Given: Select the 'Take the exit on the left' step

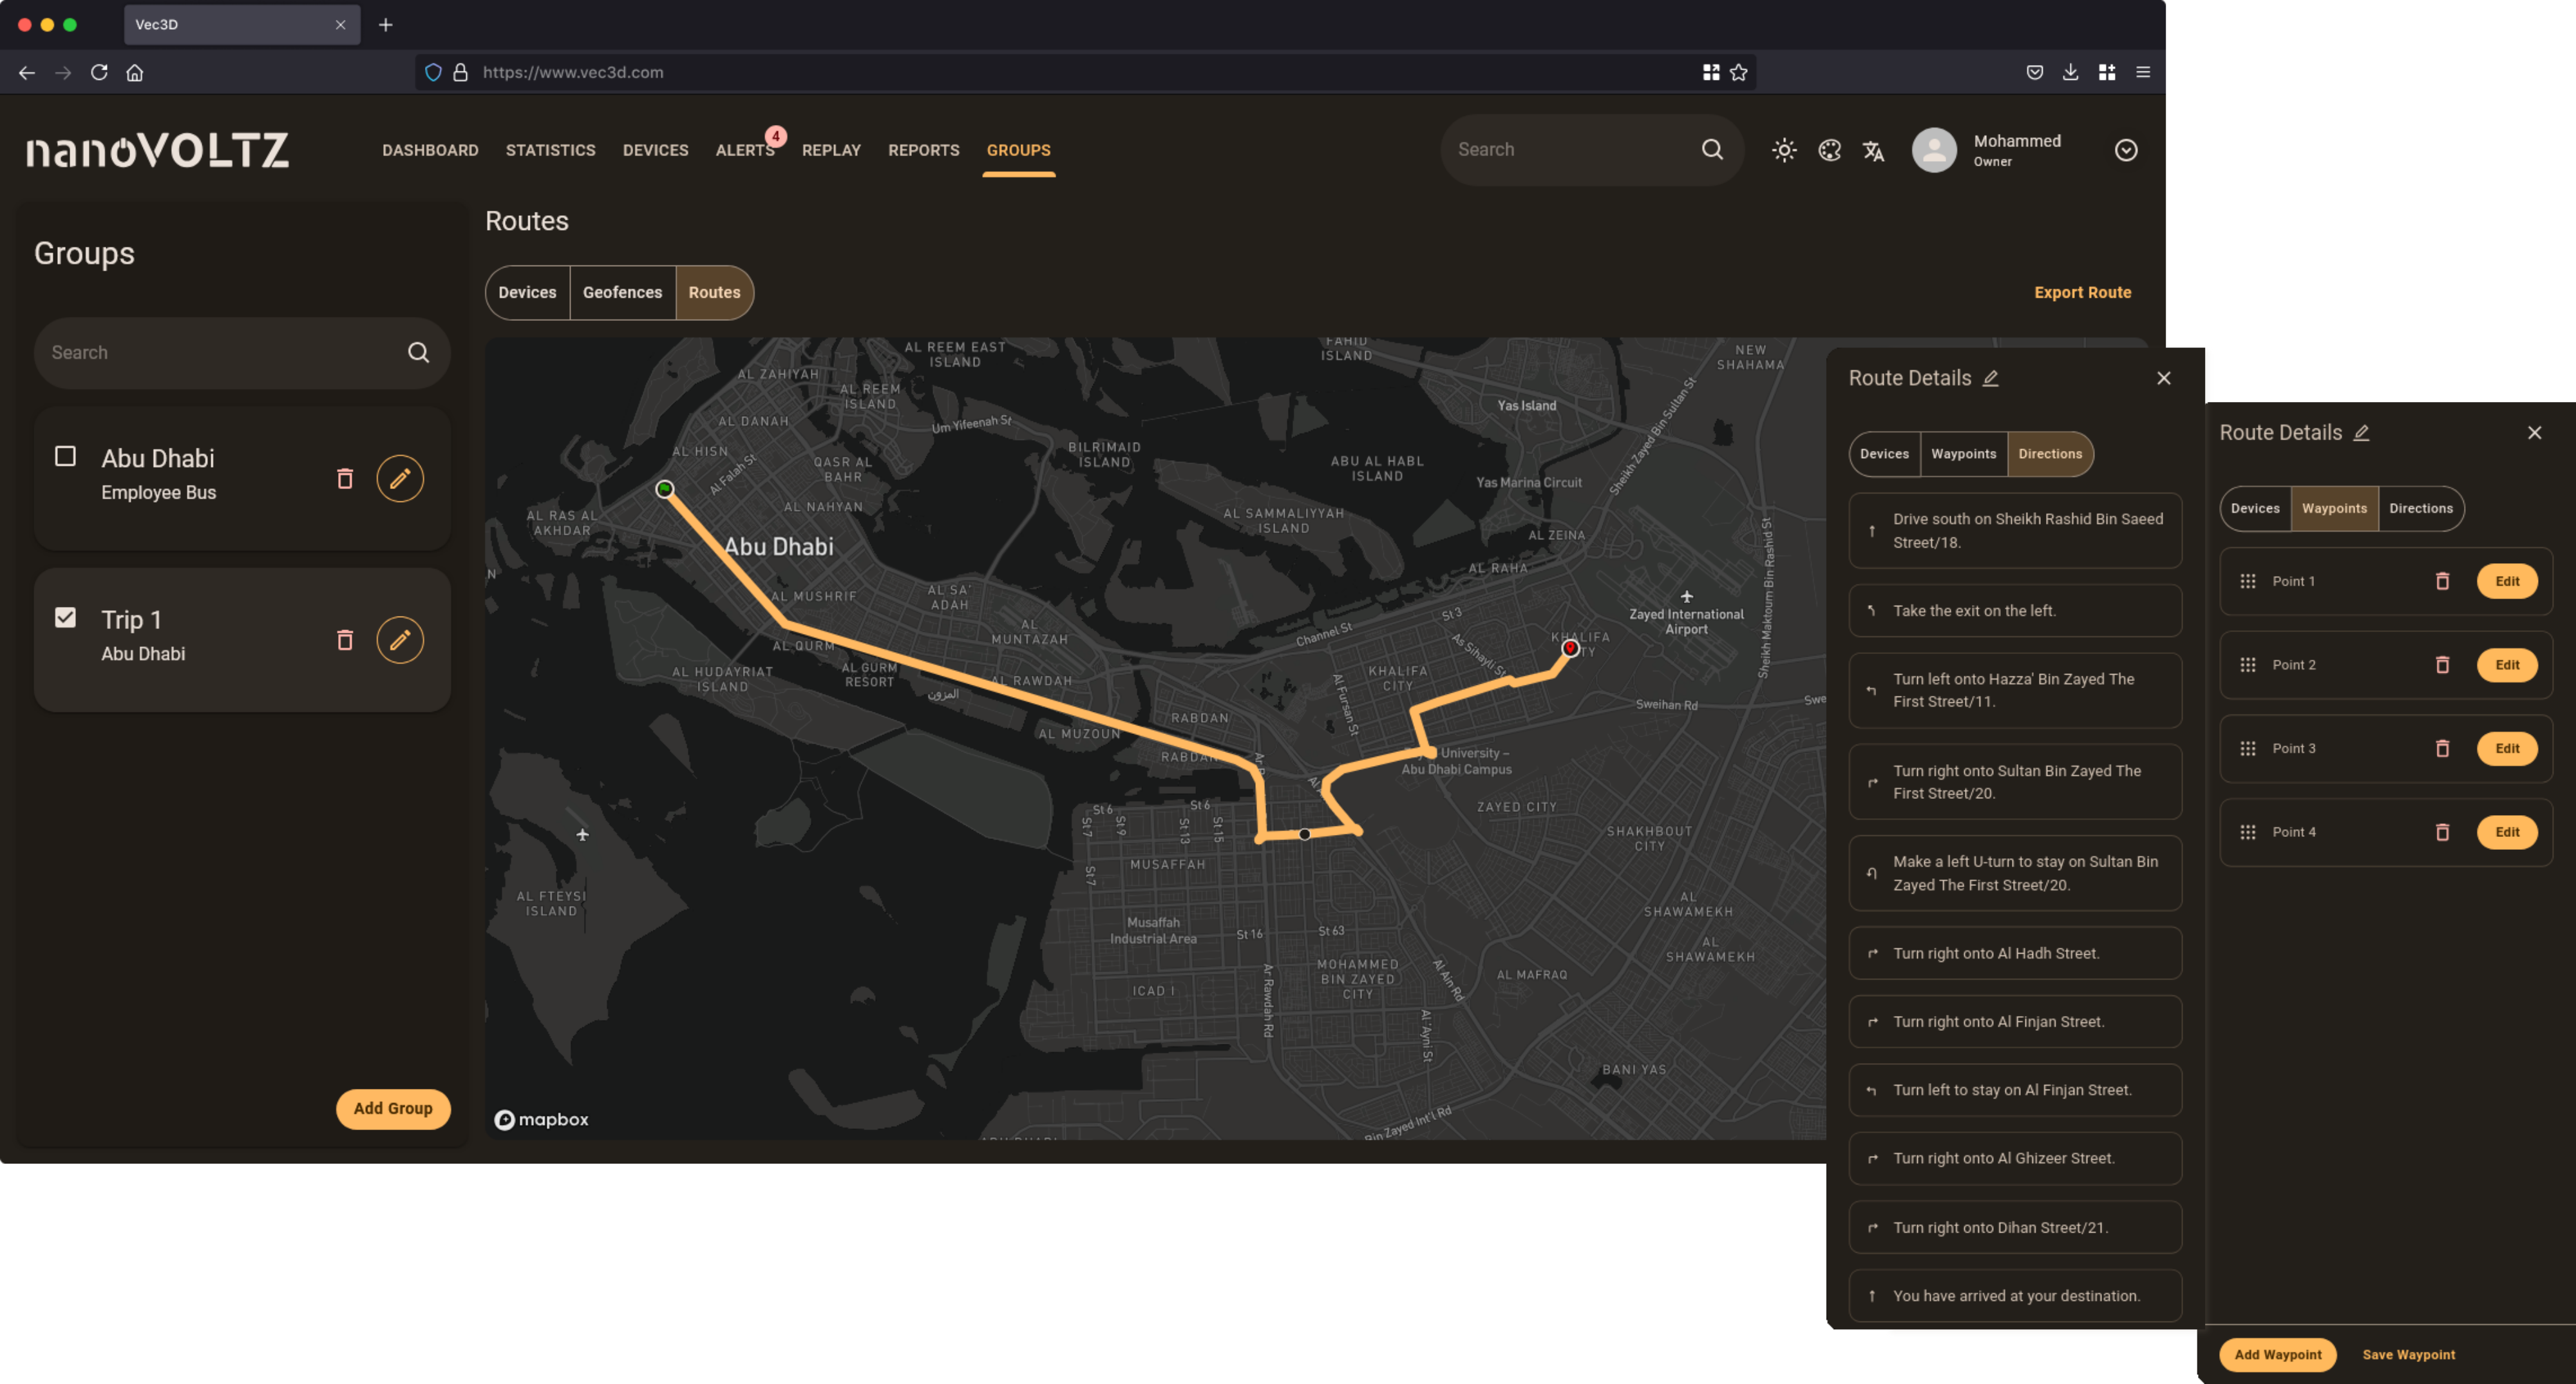Looking at the screenshot, I should click(x=2015, y=610).
